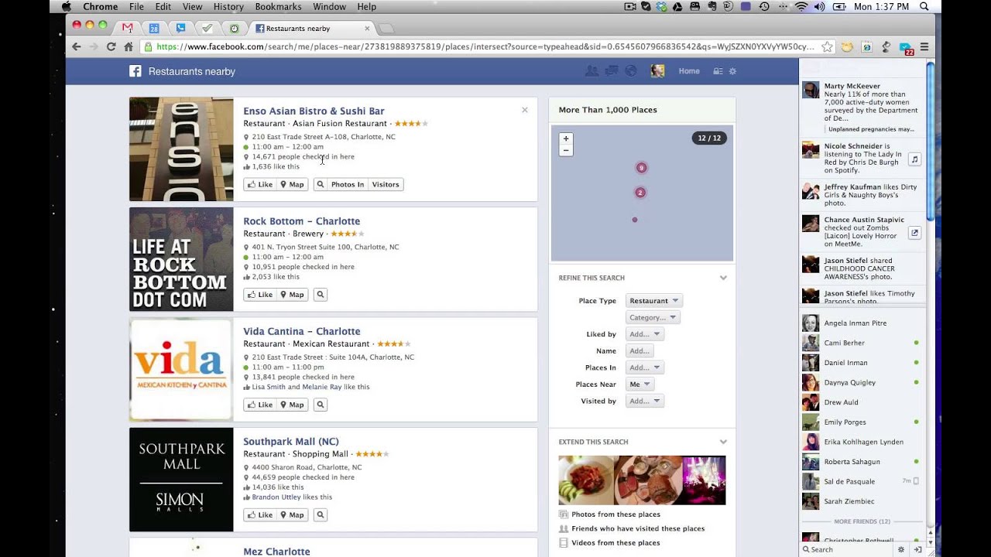Screen dimensions: 991x557
Task: Hide the chat sidebar with arrow icon
Action: pos(917,549)
